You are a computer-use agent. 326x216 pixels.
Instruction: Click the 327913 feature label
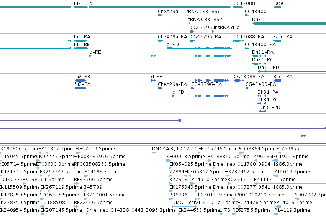point(178,180)
